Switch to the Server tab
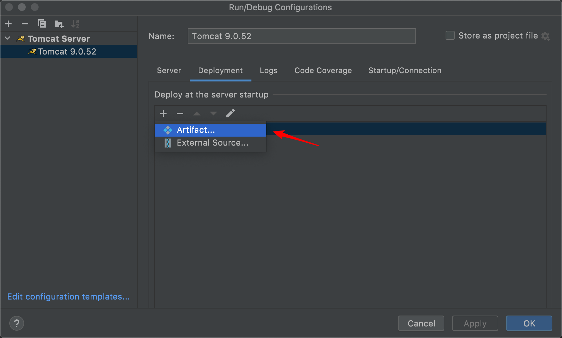This screenshot has height=338, width=562. point(169,71)
